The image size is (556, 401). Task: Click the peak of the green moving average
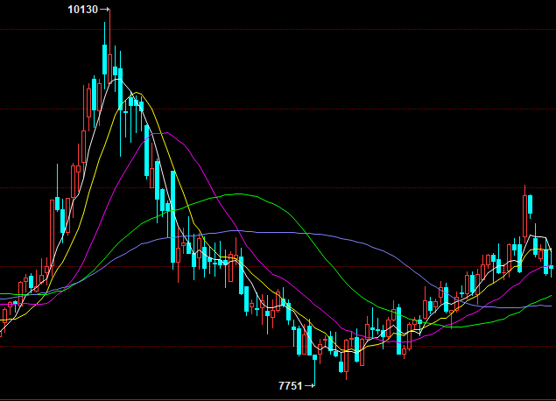235,193
